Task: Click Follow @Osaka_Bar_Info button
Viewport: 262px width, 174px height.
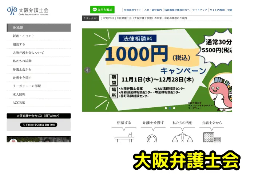Action: click(x=39, y=125)
